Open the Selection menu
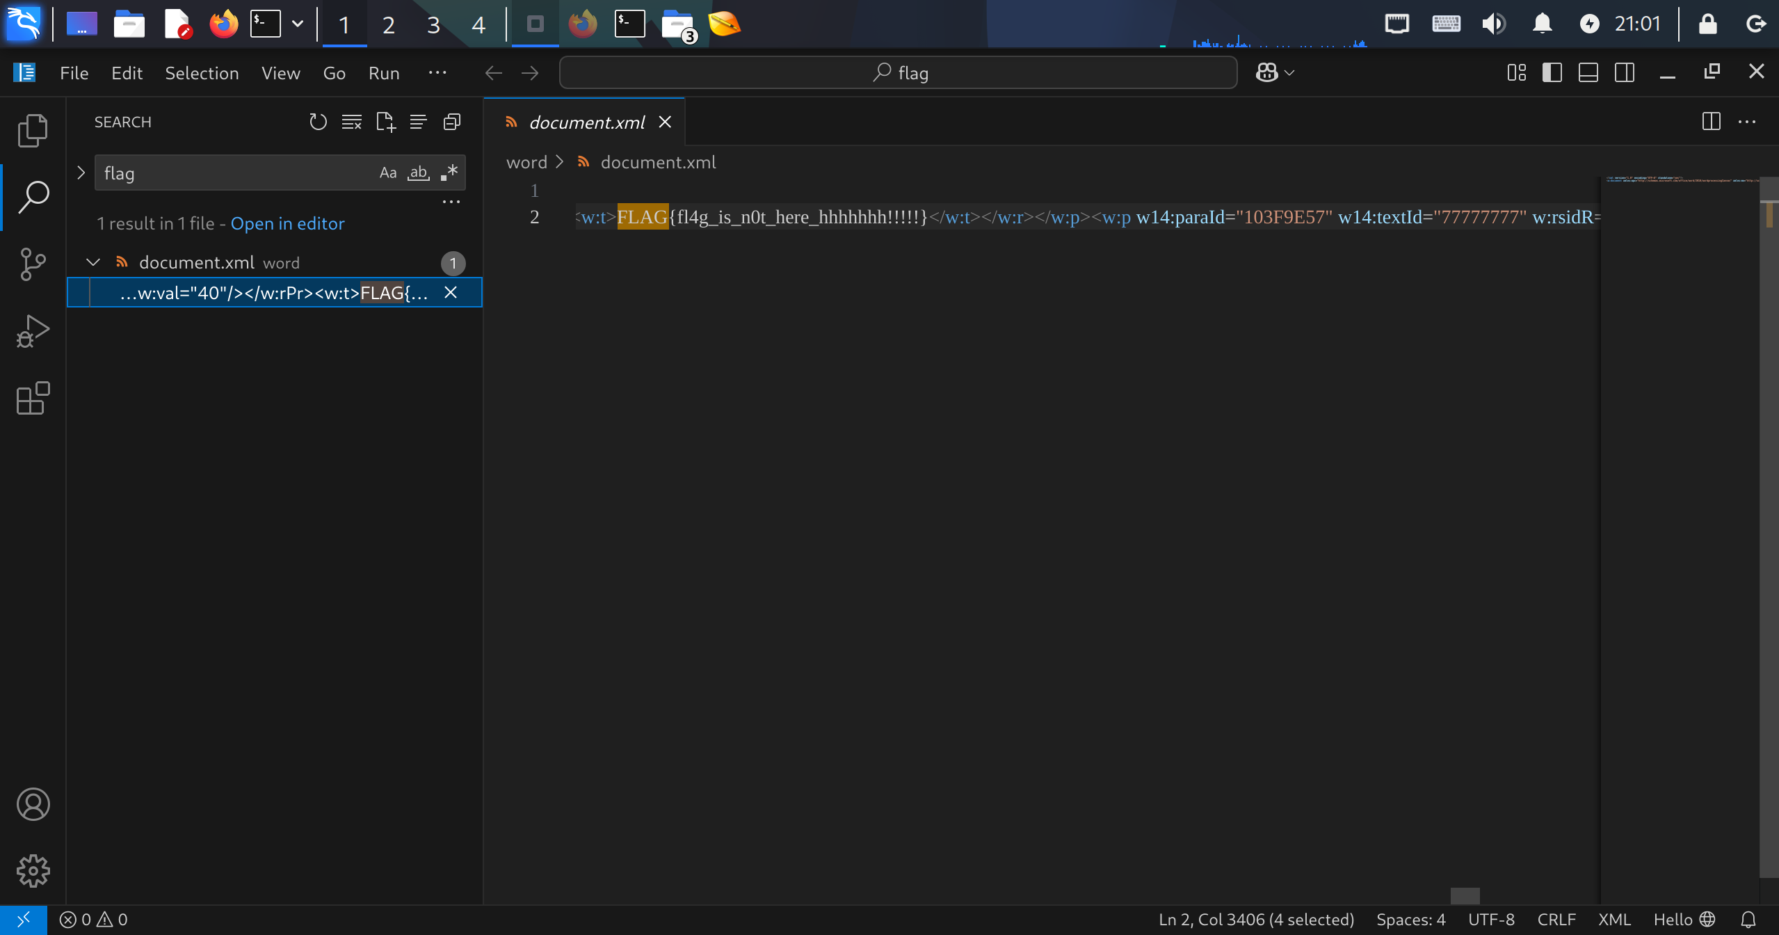The image size is (1779, 935). click(x=202, y=73)
